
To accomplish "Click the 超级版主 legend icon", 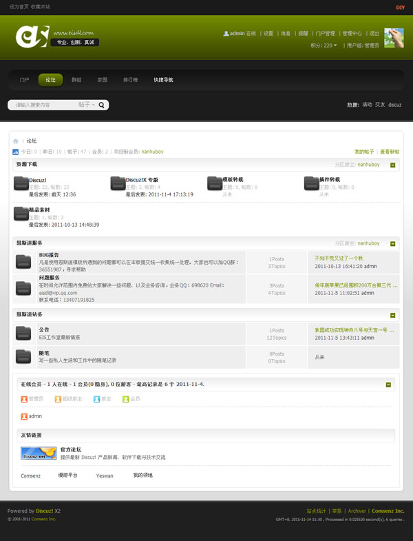I will tap(58, 399).
